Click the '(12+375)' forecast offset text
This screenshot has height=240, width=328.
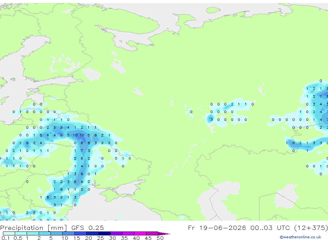[311, 228]
